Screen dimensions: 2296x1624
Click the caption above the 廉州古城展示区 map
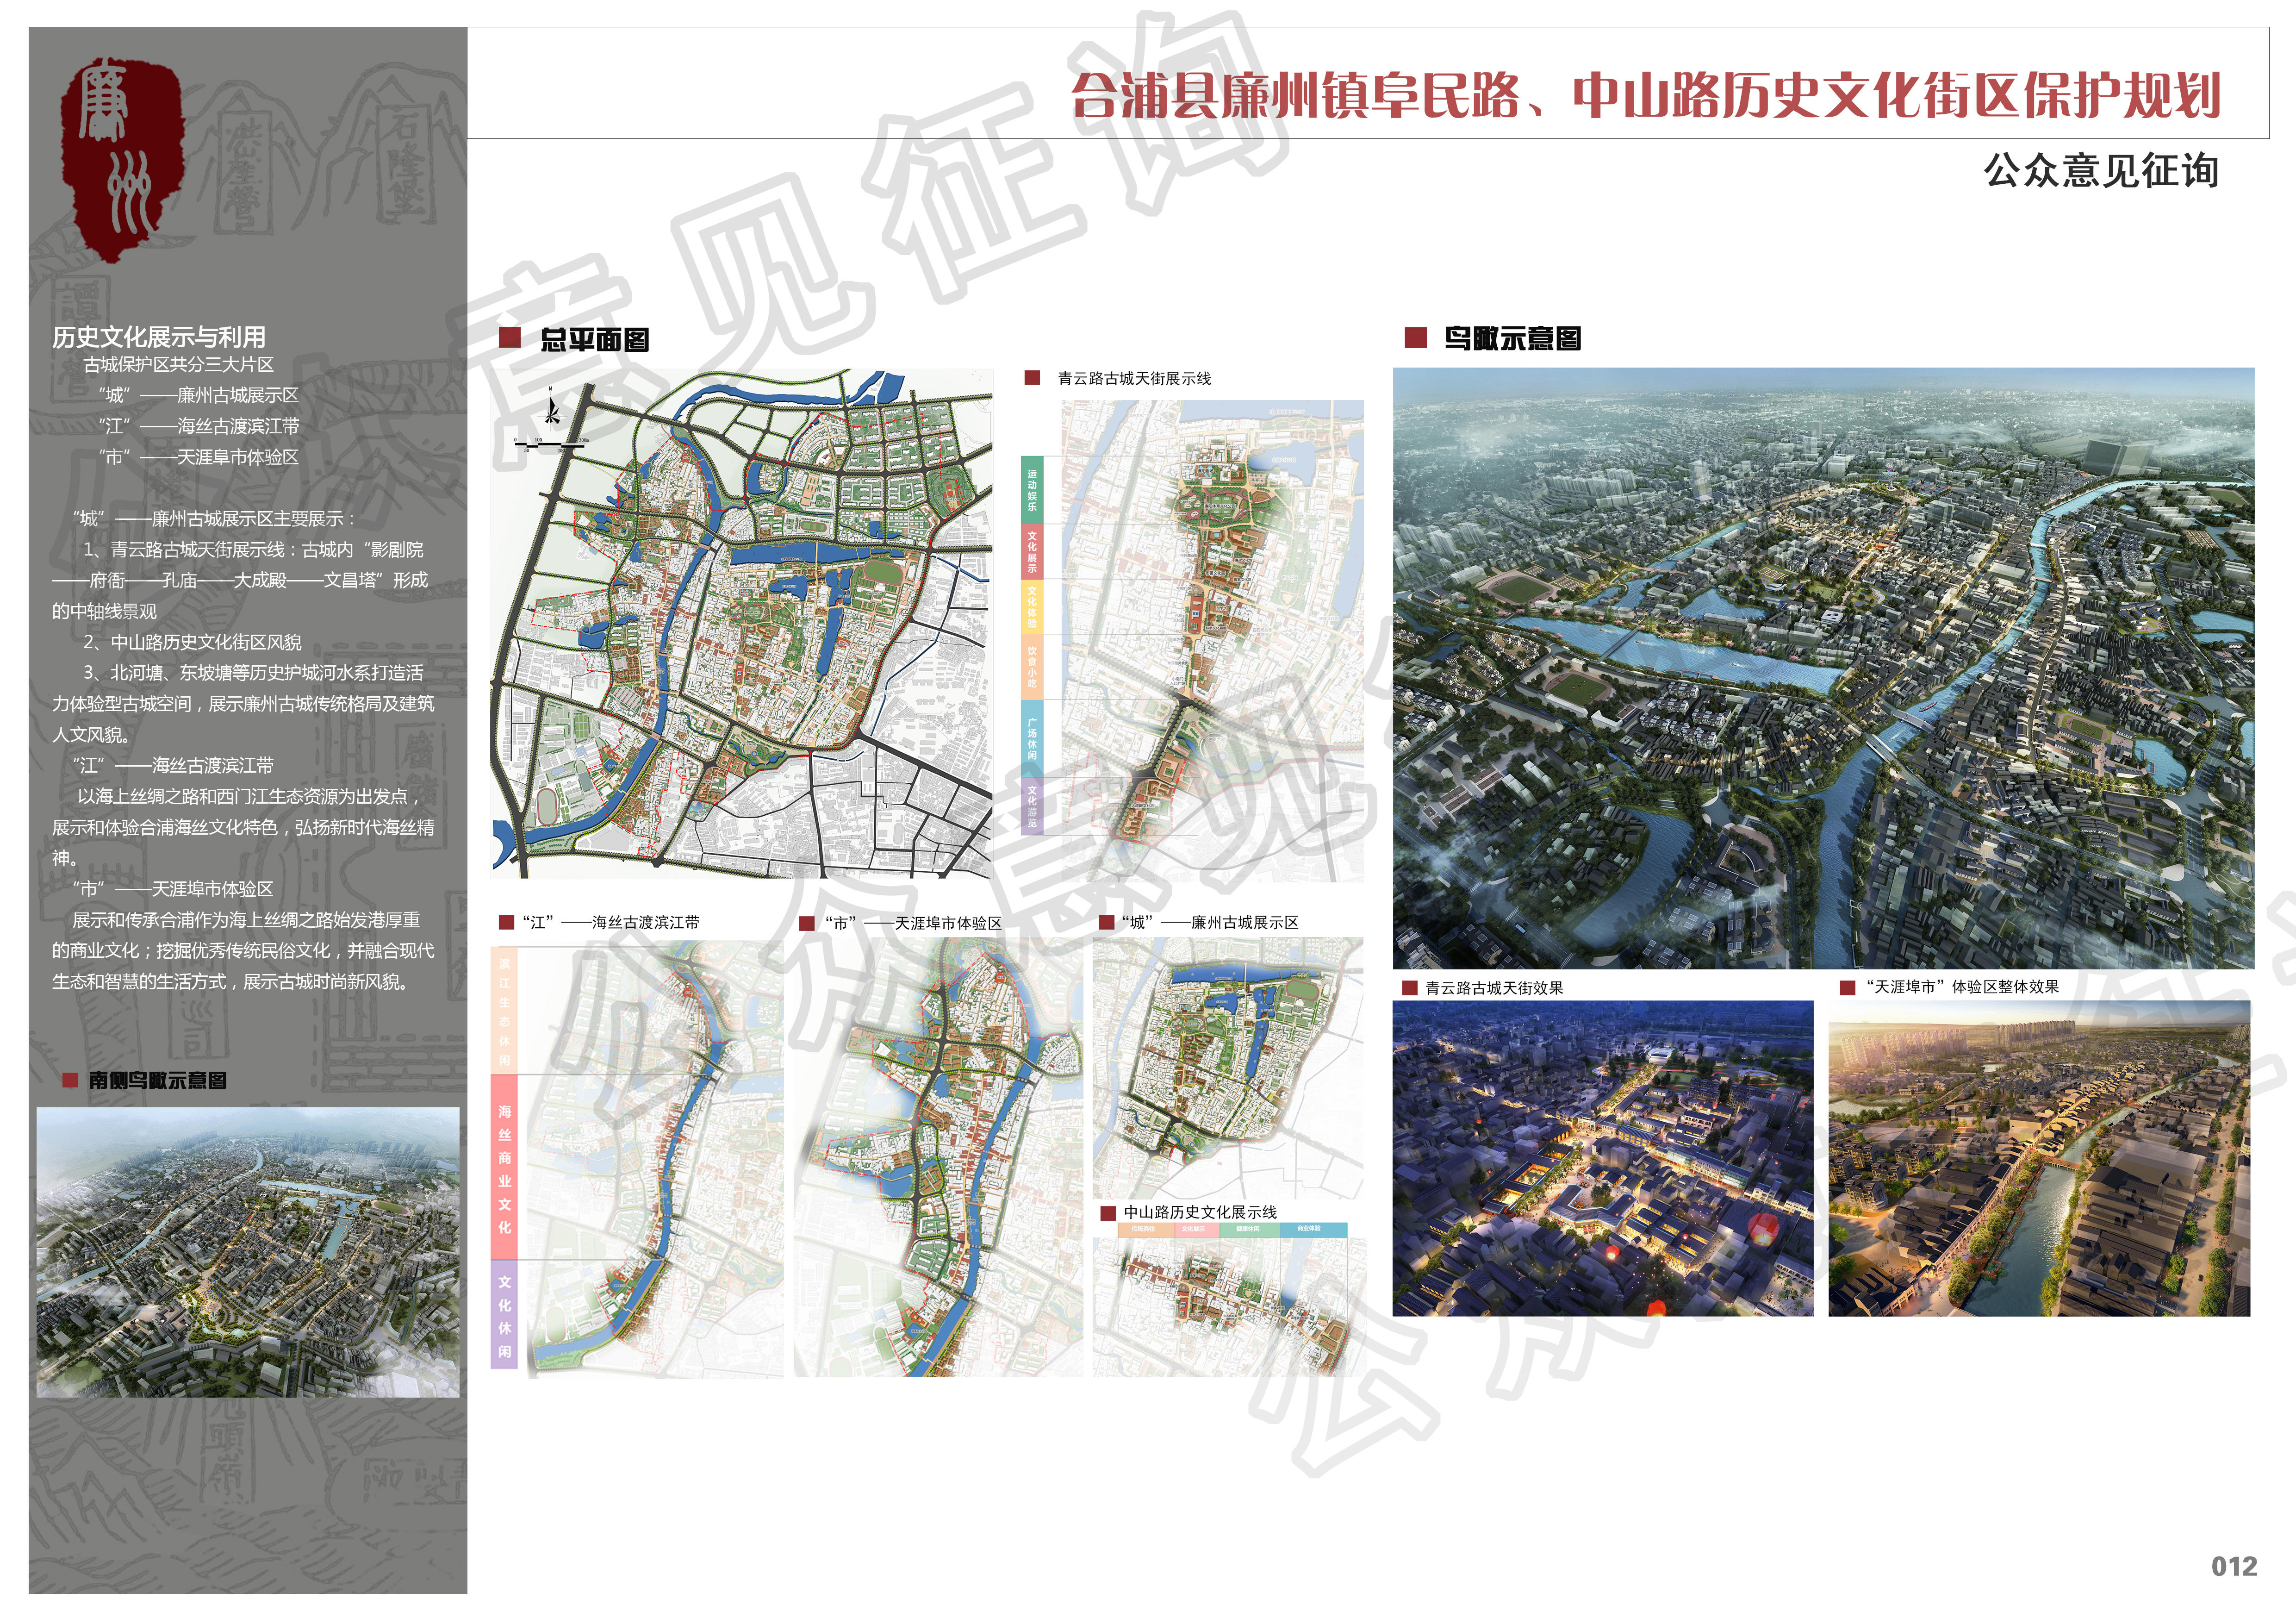tap(1210, 922)
